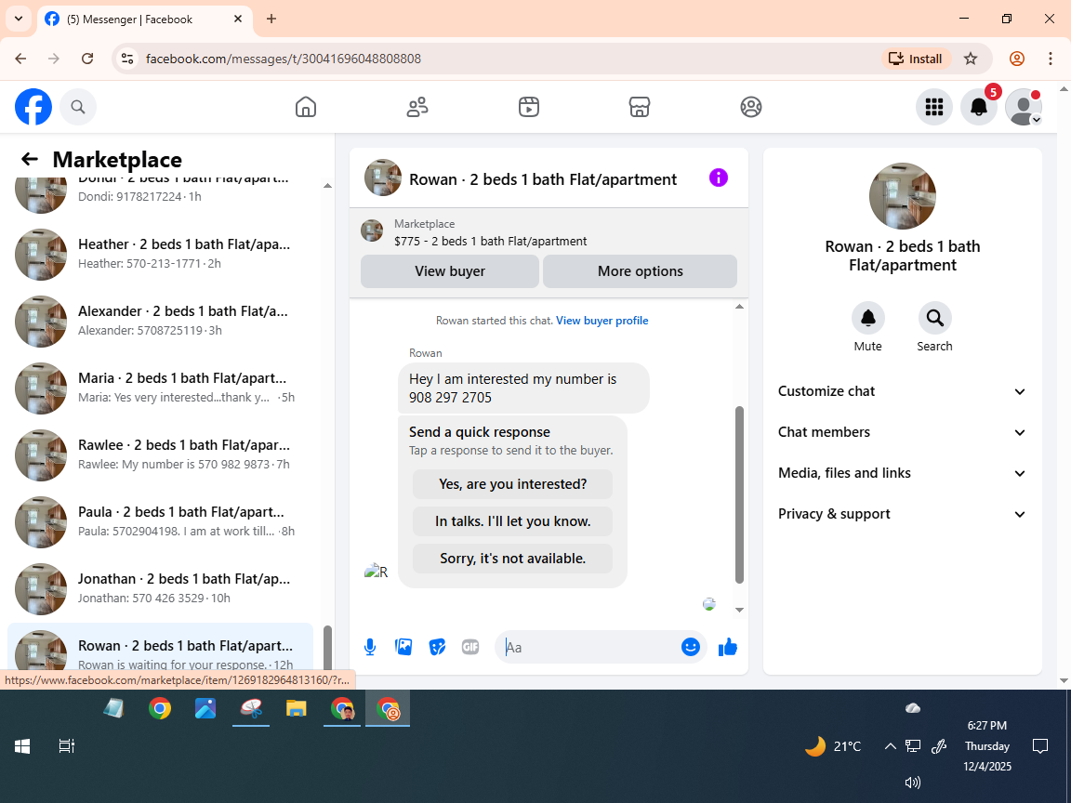Open Heather's conversation in the list
The width and height of the screenshot is (1071, 803).
tap(161, 254)
